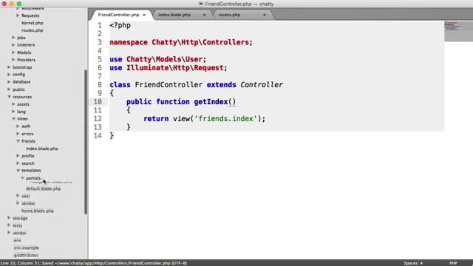Collapse the partials folder arrow
The height and width of the screenshot is (266, 473).
[x=22, y=178]
